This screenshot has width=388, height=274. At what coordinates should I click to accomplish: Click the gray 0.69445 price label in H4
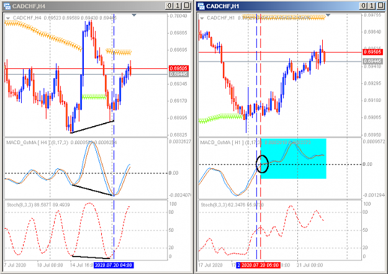[x=179, y=74]
